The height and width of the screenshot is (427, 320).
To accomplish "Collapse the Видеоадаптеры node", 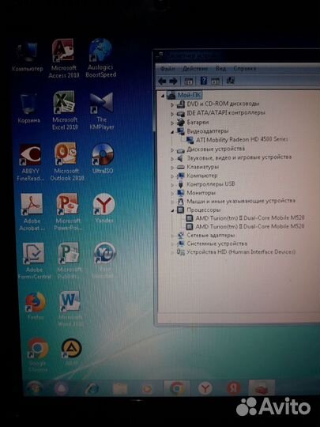I will (172, 132).
